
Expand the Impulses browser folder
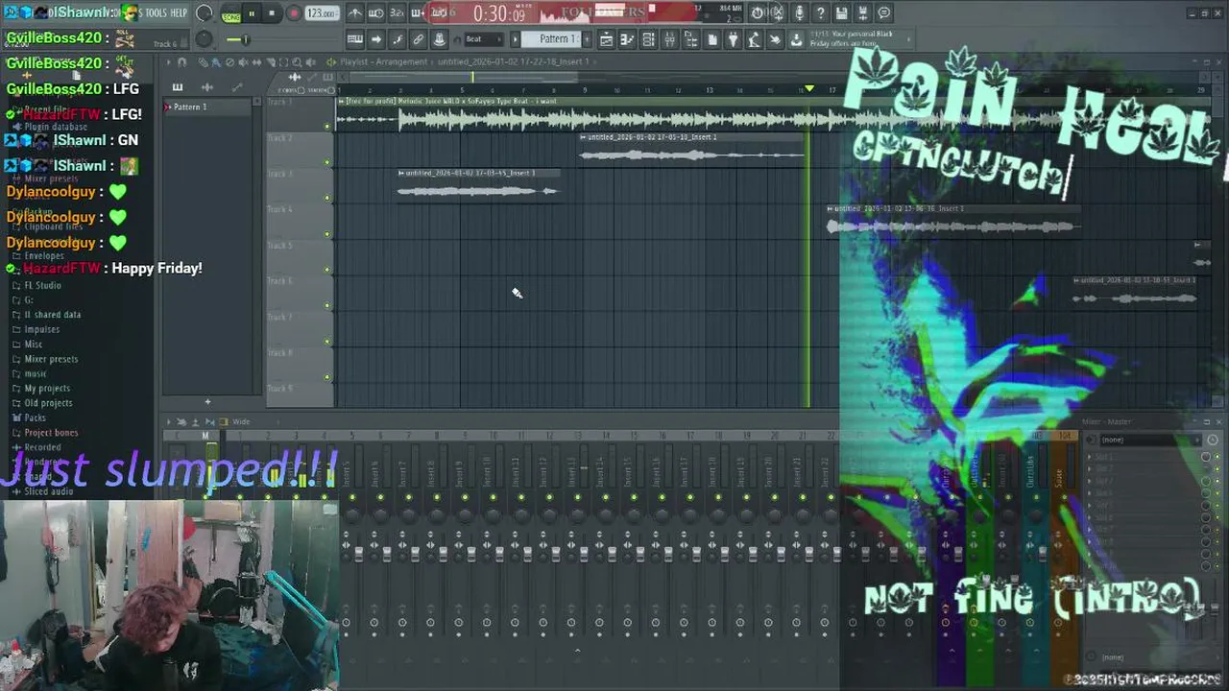[x=41, y=329]
